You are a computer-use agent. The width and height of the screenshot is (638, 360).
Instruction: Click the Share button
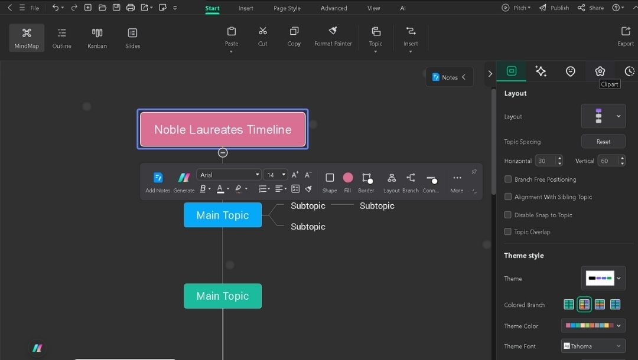pyautogui.click(x=590, y=8)
